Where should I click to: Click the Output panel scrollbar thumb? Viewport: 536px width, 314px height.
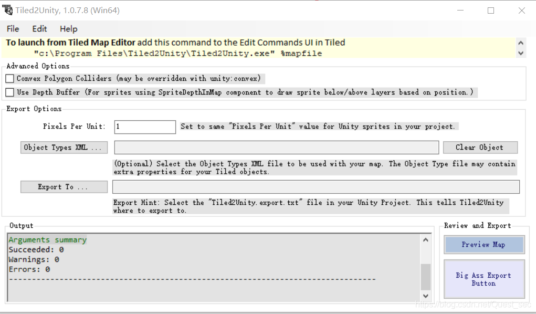pos(426,277)
